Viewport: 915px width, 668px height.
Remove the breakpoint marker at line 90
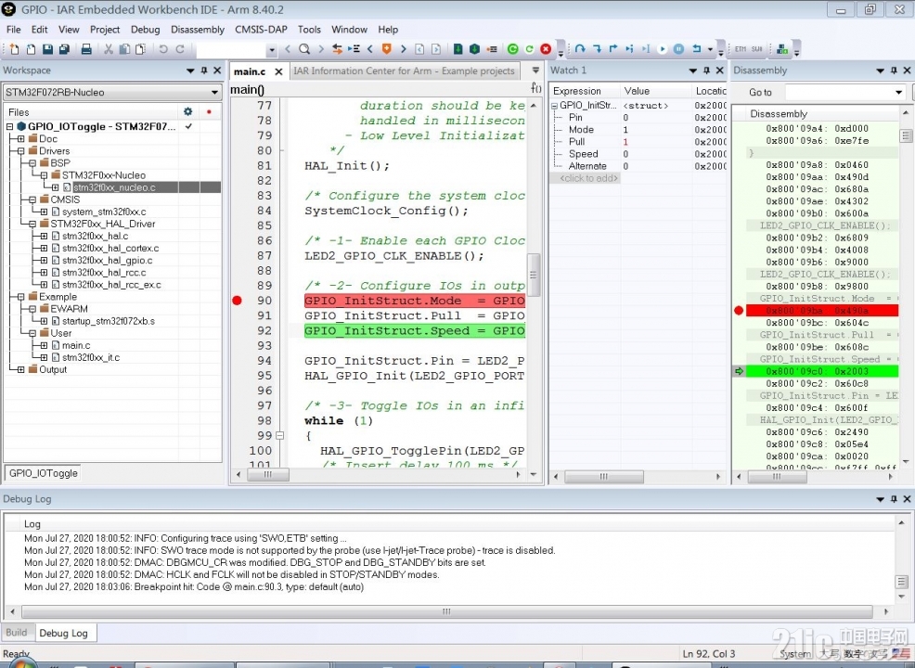[237, 301]
